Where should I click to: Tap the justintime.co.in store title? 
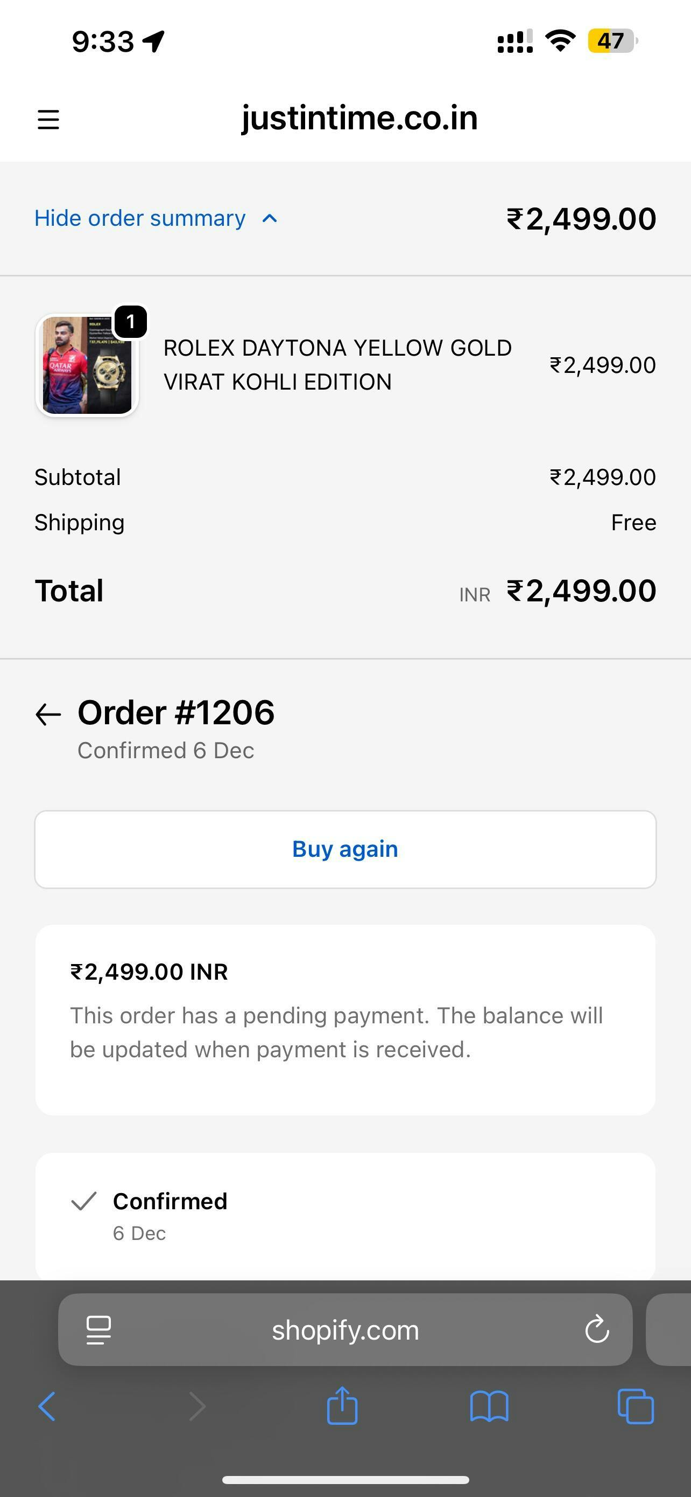359,118
